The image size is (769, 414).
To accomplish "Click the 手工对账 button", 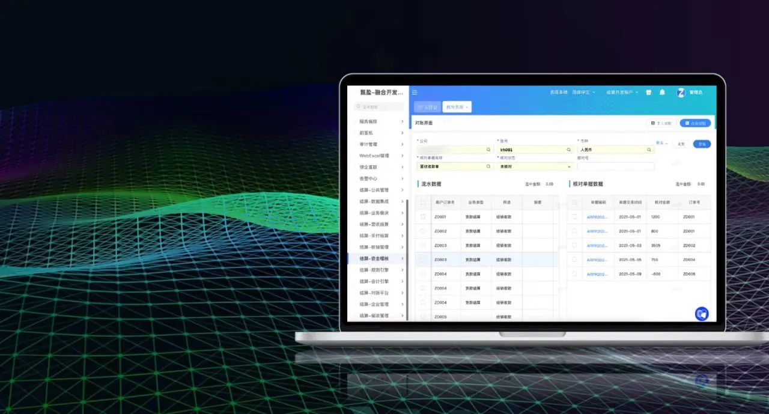I will click(661, 123).
